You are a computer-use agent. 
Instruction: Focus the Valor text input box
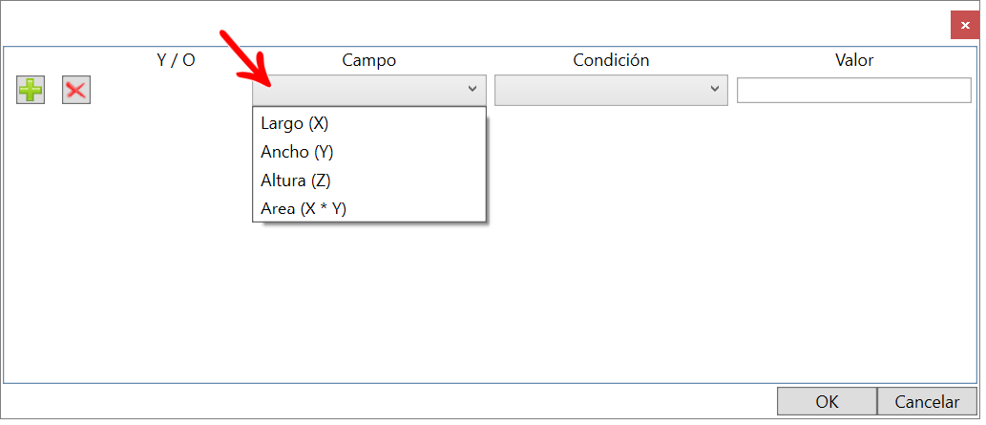[854, 90]
